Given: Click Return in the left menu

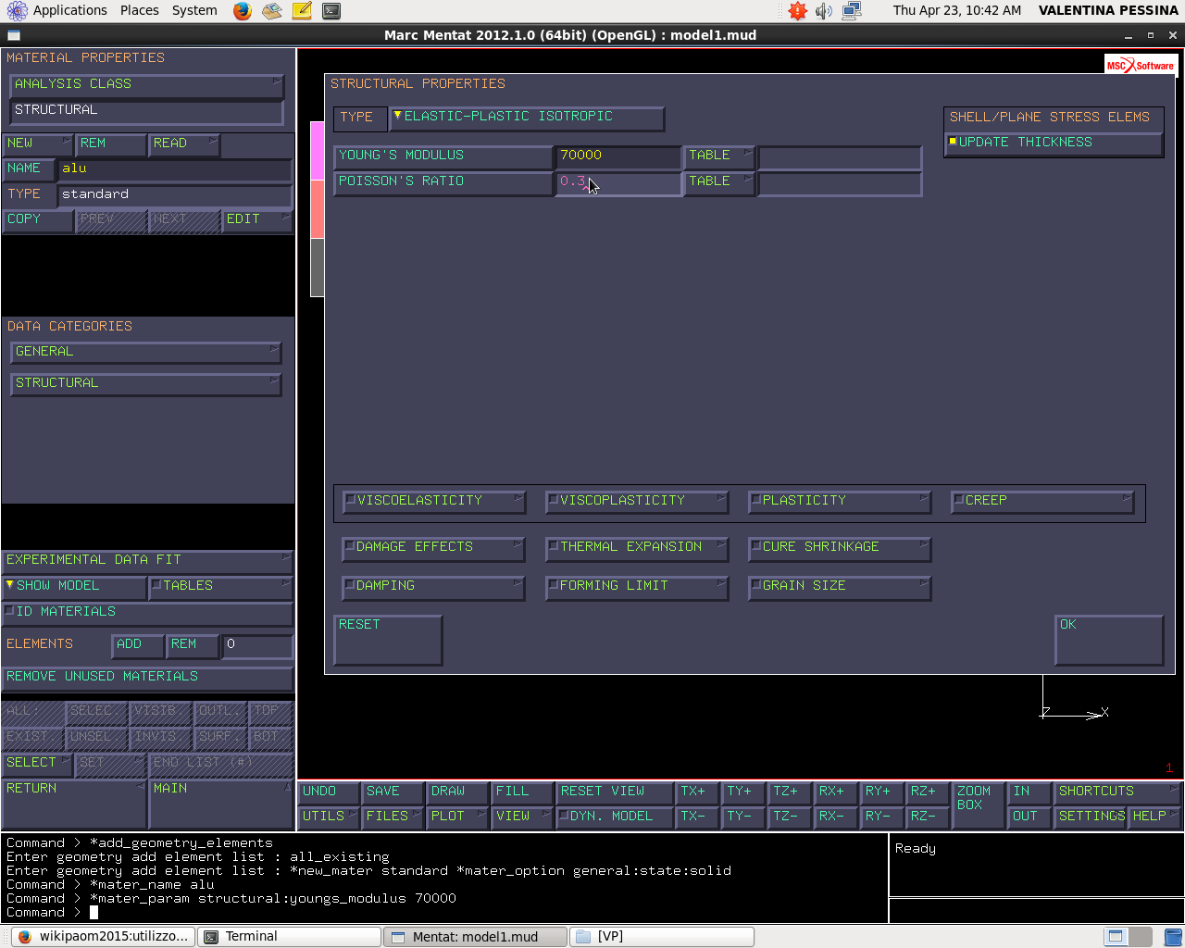Looking at the screenshot, I should 74,804.
